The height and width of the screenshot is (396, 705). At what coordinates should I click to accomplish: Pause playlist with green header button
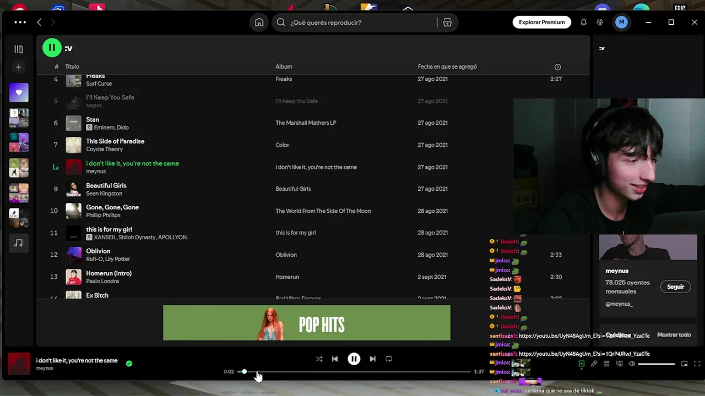[x=52, y=48]
